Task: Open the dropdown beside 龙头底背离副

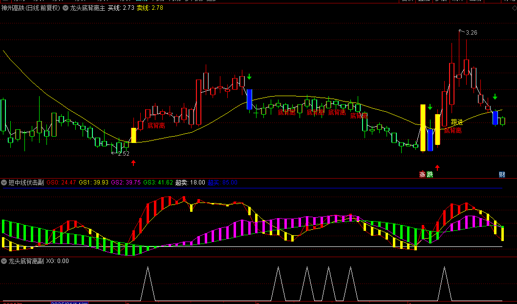Action: (x=4, y=261)
